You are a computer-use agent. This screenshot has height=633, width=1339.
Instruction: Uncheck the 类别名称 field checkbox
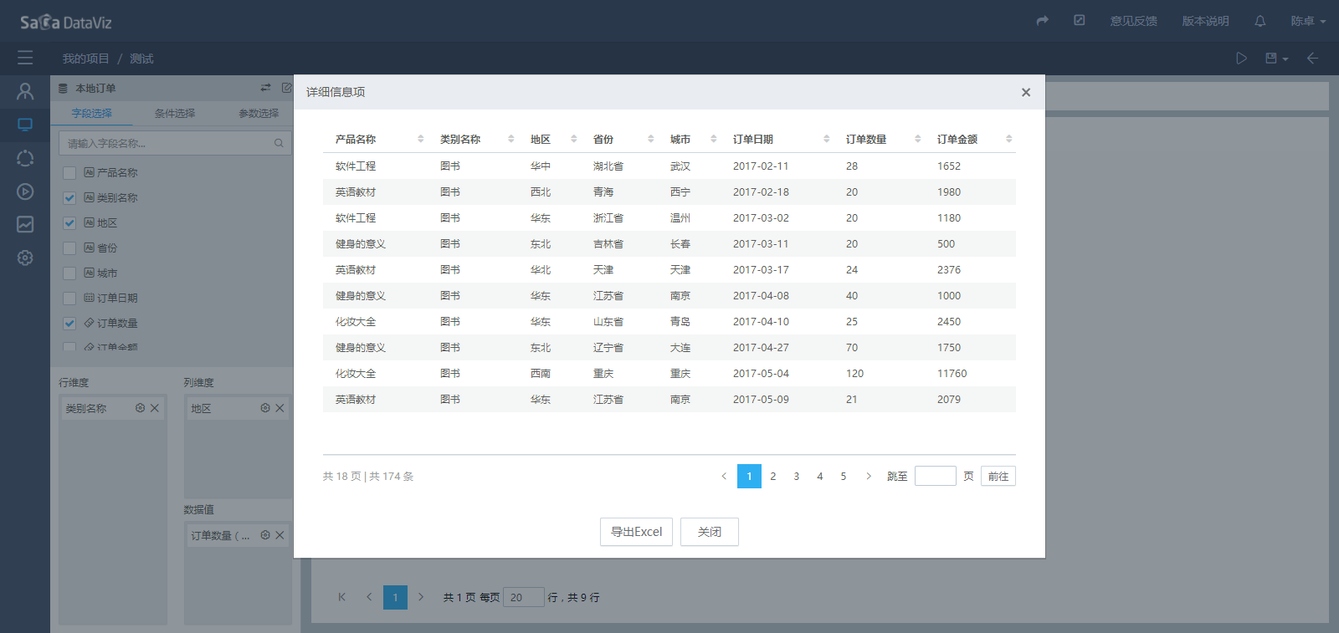point(69,198)
